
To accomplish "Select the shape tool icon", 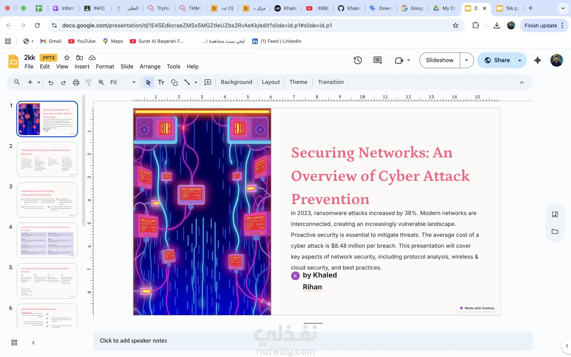I will pyautogui.click(x=174, y=82).
